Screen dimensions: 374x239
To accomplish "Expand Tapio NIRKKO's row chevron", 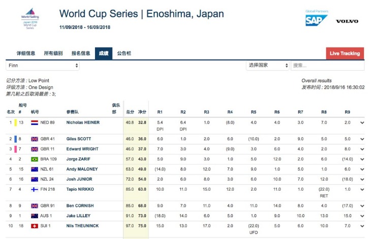I will tap(362, 189).
